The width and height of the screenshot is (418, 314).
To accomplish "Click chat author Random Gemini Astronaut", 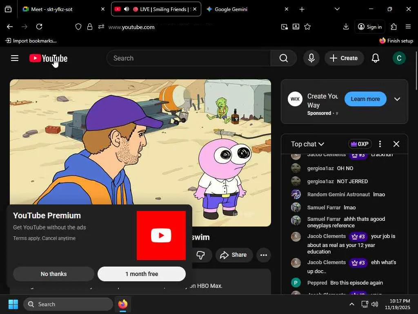I will (338, 194).
